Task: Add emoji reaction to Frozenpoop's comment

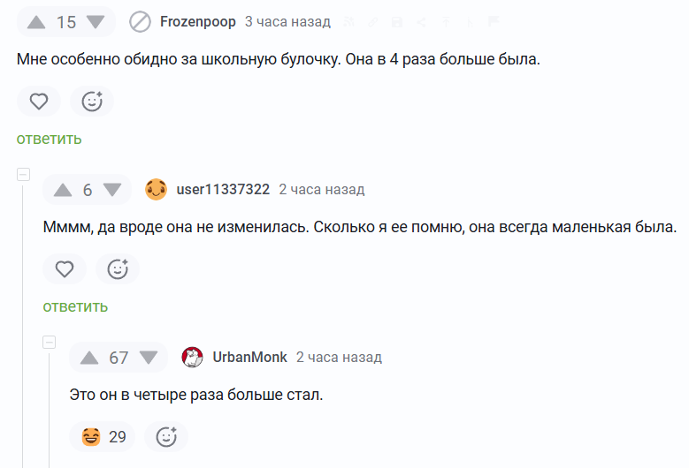Action: pos(92,102)
